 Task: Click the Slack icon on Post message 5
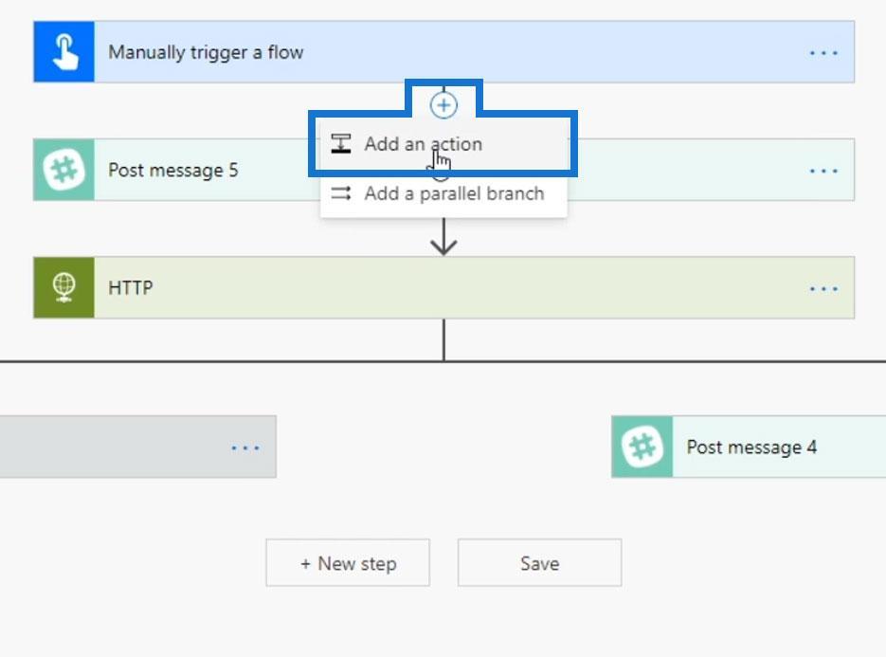tap(63, 171)
